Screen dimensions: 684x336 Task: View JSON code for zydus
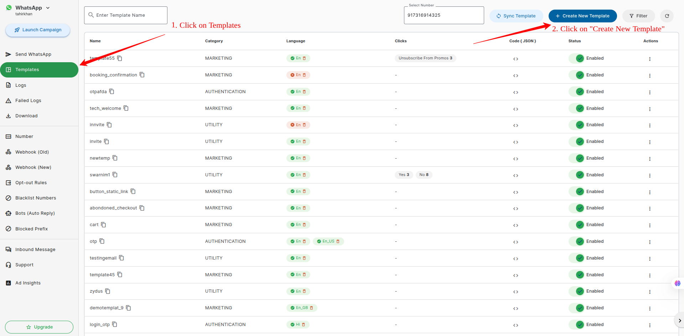click(x=515, y=292)
